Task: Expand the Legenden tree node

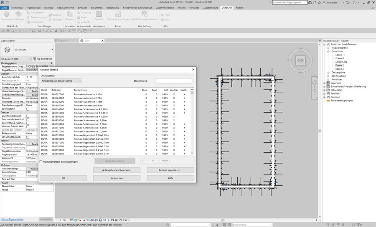Action: tap(325, 83)
